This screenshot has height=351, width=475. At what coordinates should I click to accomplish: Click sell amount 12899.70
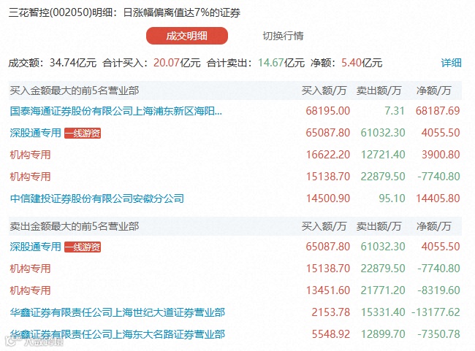click(x=383, y=334)
